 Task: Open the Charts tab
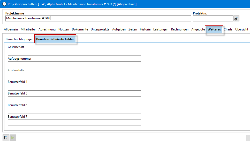tap(228, 29)
